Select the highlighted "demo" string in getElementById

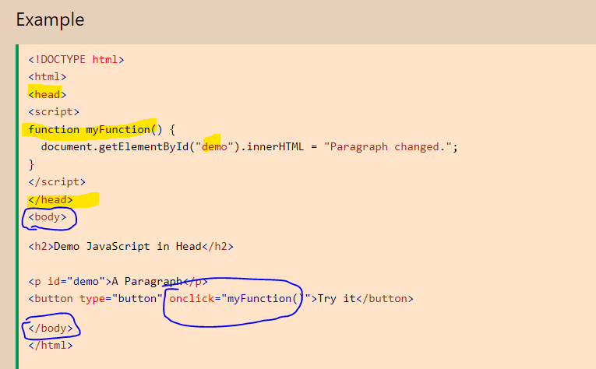pyautogui.click(x=215, y=147)
